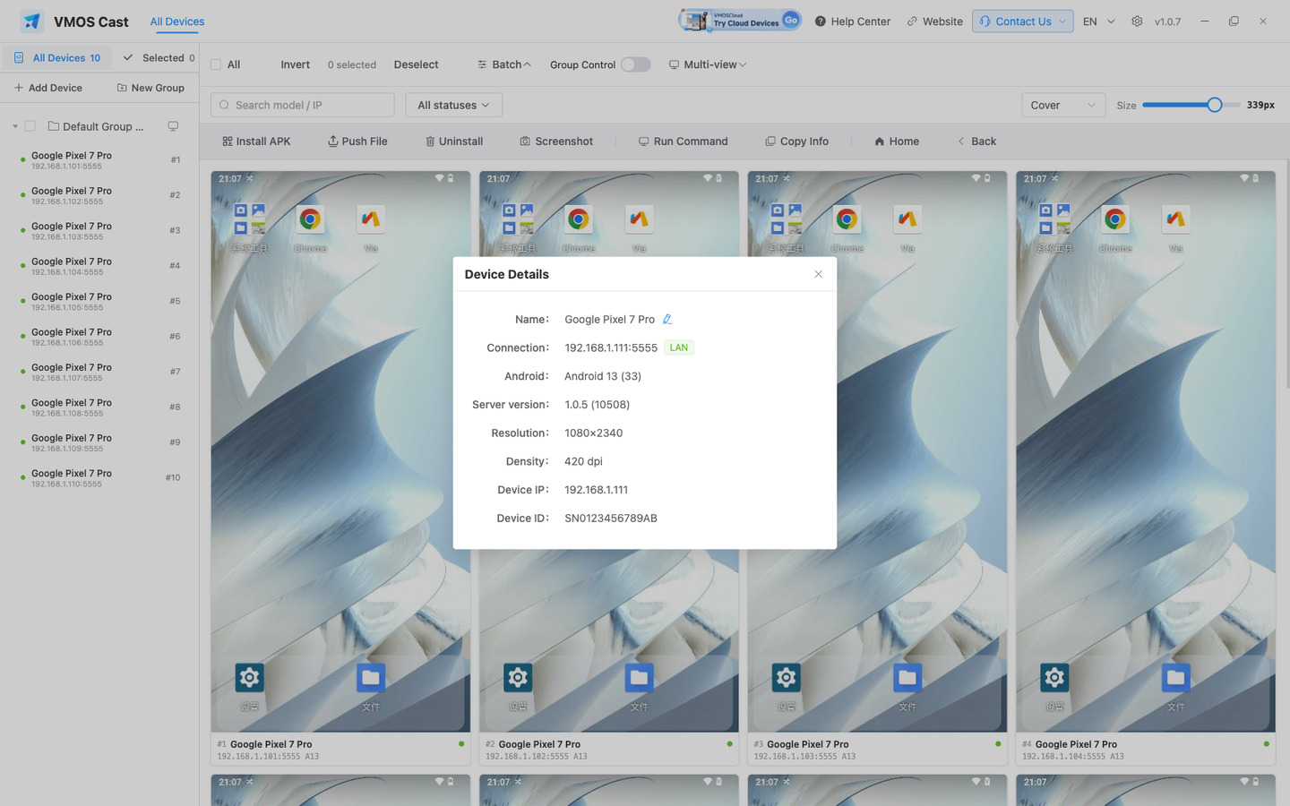
Task: Click the Invert selection button
Action: (295, 64)
